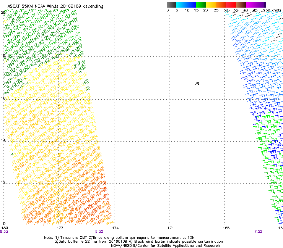Click the purple time stamp '9:33'

click(4, 232)
